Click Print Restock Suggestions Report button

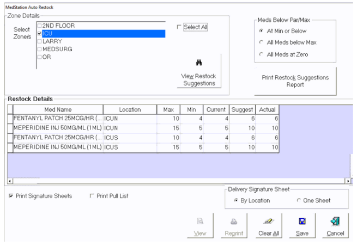(x=295, y=81)
